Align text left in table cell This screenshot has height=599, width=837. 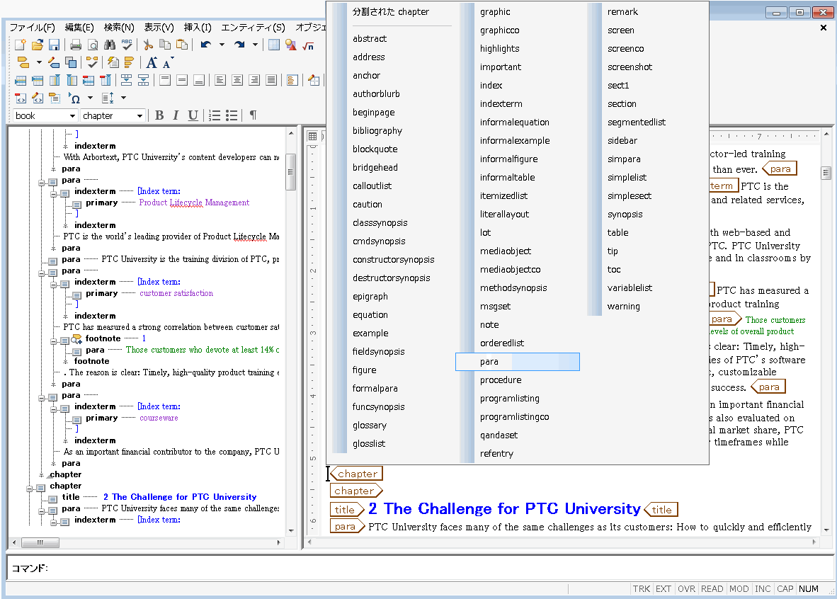pos(220,80)
